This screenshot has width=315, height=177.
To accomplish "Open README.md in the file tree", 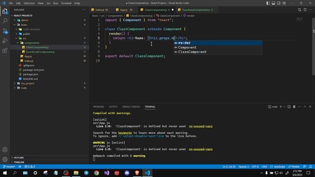I will pyautogui.click(x=49, y=79).
